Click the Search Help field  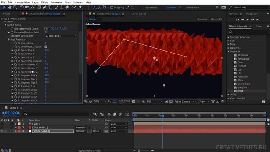pos(249,8)
